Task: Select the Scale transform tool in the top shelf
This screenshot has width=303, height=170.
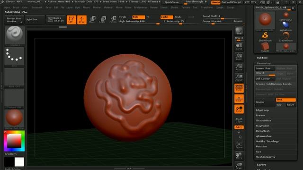Action: [102, 20]
